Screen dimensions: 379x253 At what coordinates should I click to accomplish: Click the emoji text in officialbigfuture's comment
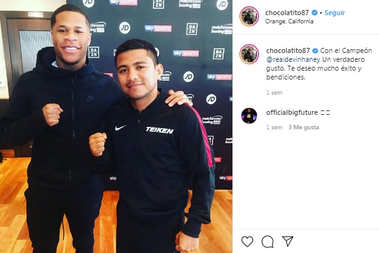pos(325,113)
